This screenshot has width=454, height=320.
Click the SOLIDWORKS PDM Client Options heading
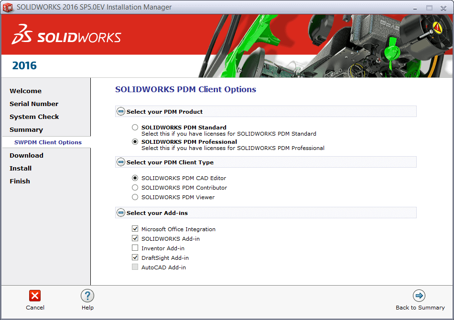click(x=185, y=89)
